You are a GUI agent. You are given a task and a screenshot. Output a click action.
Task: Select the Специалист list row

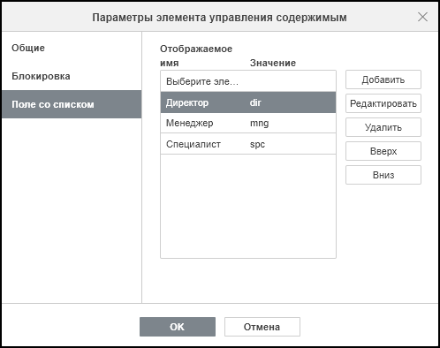pos(248,144)
